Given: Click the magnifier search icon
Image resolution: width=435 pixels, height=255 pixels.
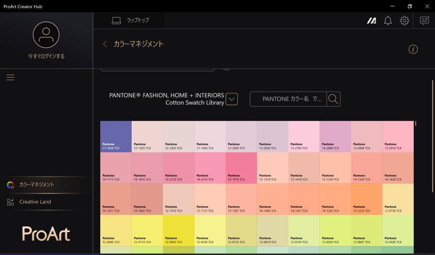Looking at the screenshot, I should coord(333,99).
